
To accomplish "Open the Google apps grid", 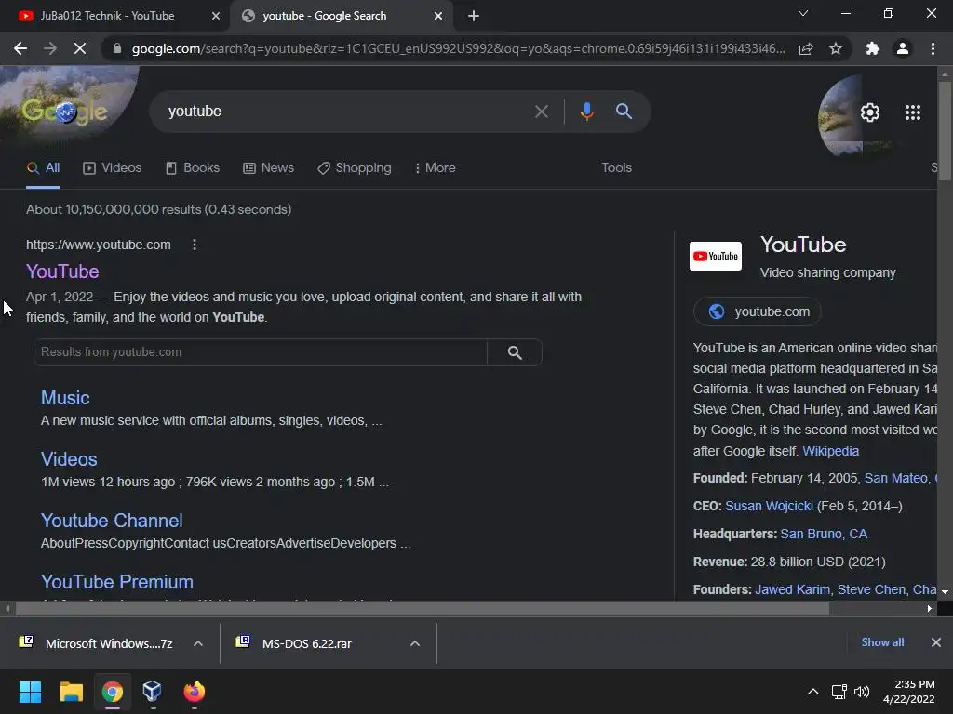I will pos(913,112).
